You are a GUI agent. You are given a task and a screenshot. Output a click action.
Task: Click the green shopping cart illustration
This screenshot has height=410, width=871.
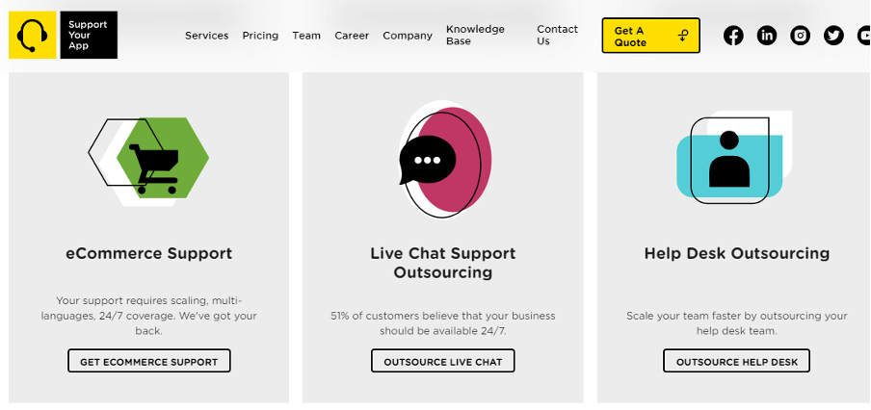(x=149, y=162)
